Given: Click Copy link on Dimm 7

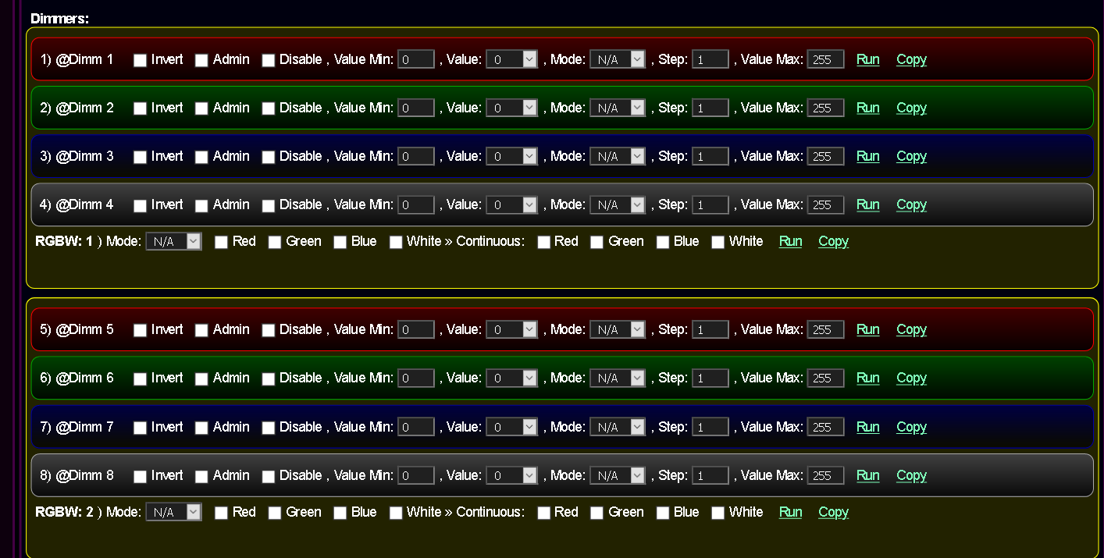Looking at the screenshot, I should point(911,427).
